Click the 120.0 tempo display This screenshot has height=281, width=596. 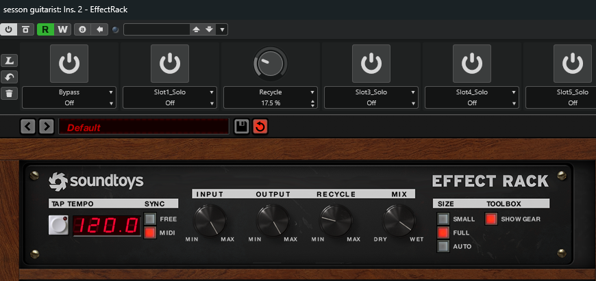click(x=106, y=226)
